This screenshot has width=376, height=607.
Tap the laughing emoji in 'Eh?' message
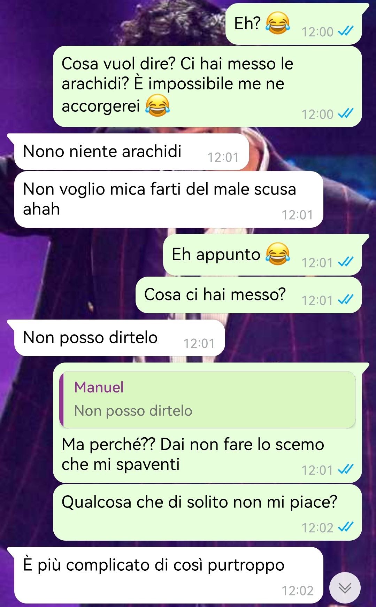coord(278,23)
